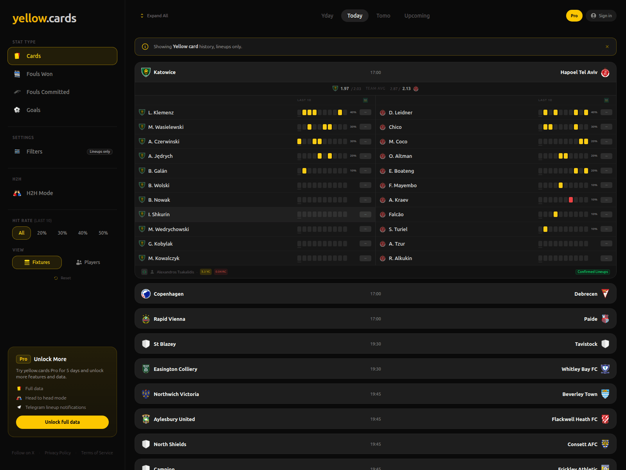Expand the Copenhagen vs Debrecen fixture
This screenshot has width=626, height=470.
pos(376,294)
